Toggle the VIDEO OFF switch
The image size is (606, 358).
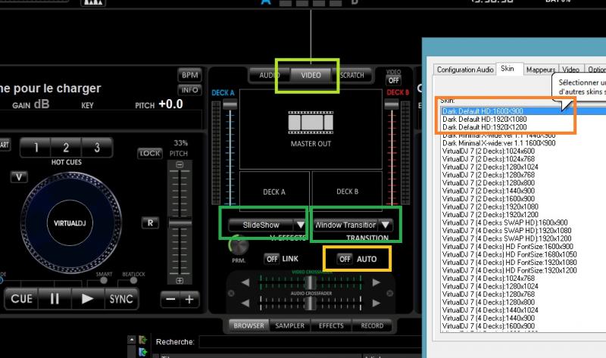[393, 80]
